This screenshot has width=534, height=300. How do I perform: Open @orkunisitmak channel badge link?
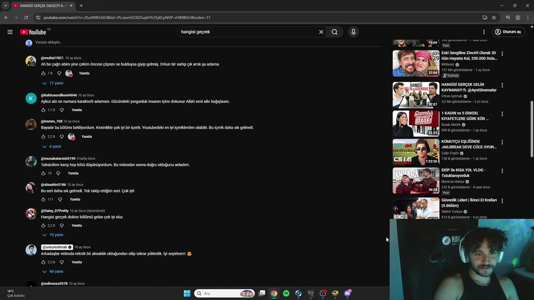click(x=57, y=247)
